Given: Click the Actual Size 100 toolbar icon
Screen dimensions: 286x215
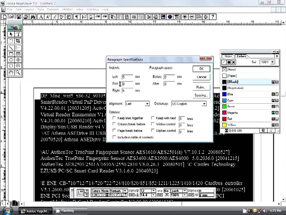Looking at the screenshot, I should (199, 17).
